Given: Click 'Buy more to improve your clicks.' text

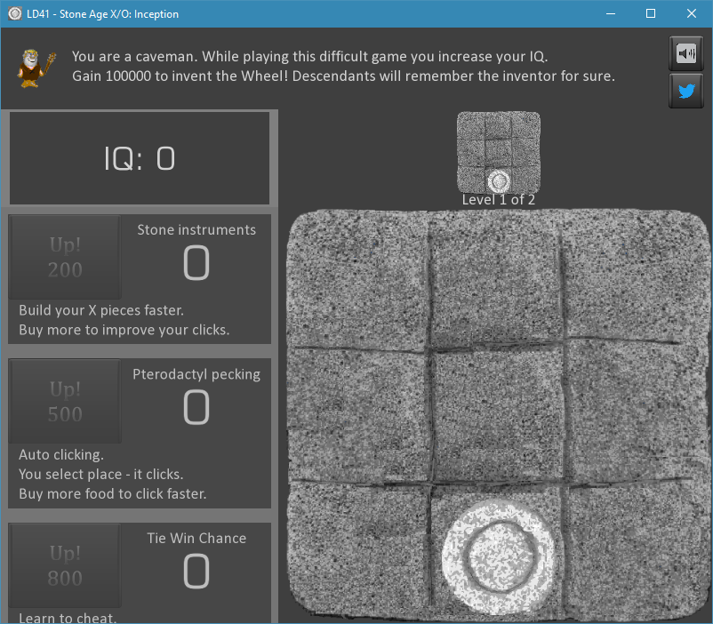Looking at the screenshot, I should [x=124, y=330].
